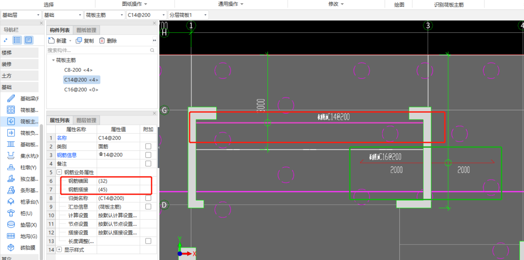Switch to the 属性列表 tab
This screenshot has height=260, width=524.
click(60, 120)
